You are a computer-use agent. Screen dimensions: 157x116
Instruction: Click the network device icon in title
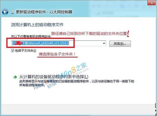12,12
